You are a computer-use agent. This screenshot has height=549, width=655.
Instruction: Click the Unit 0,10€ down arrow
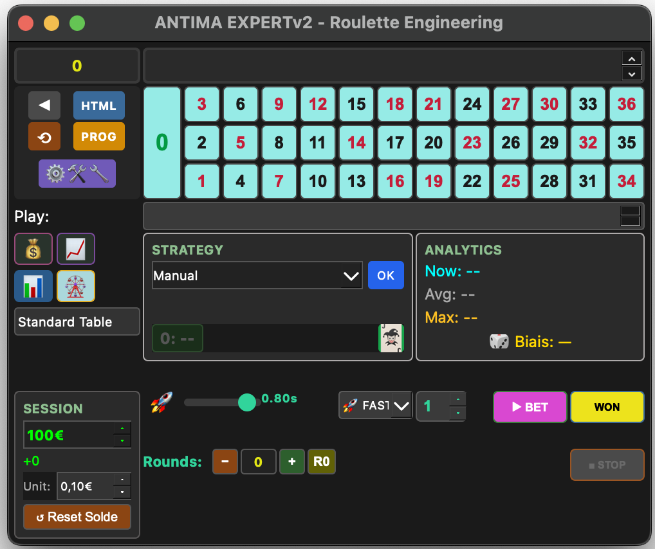(122, 492)
